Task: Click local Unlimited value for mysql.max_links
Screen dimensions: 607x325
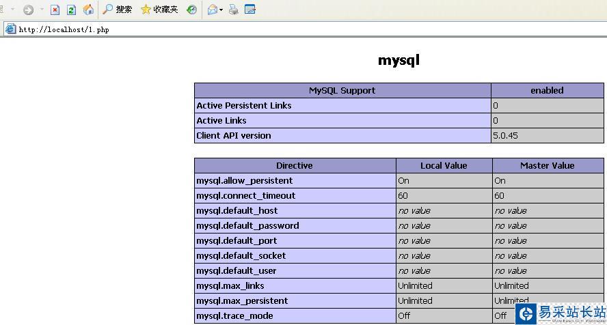Action: (415, 286)
